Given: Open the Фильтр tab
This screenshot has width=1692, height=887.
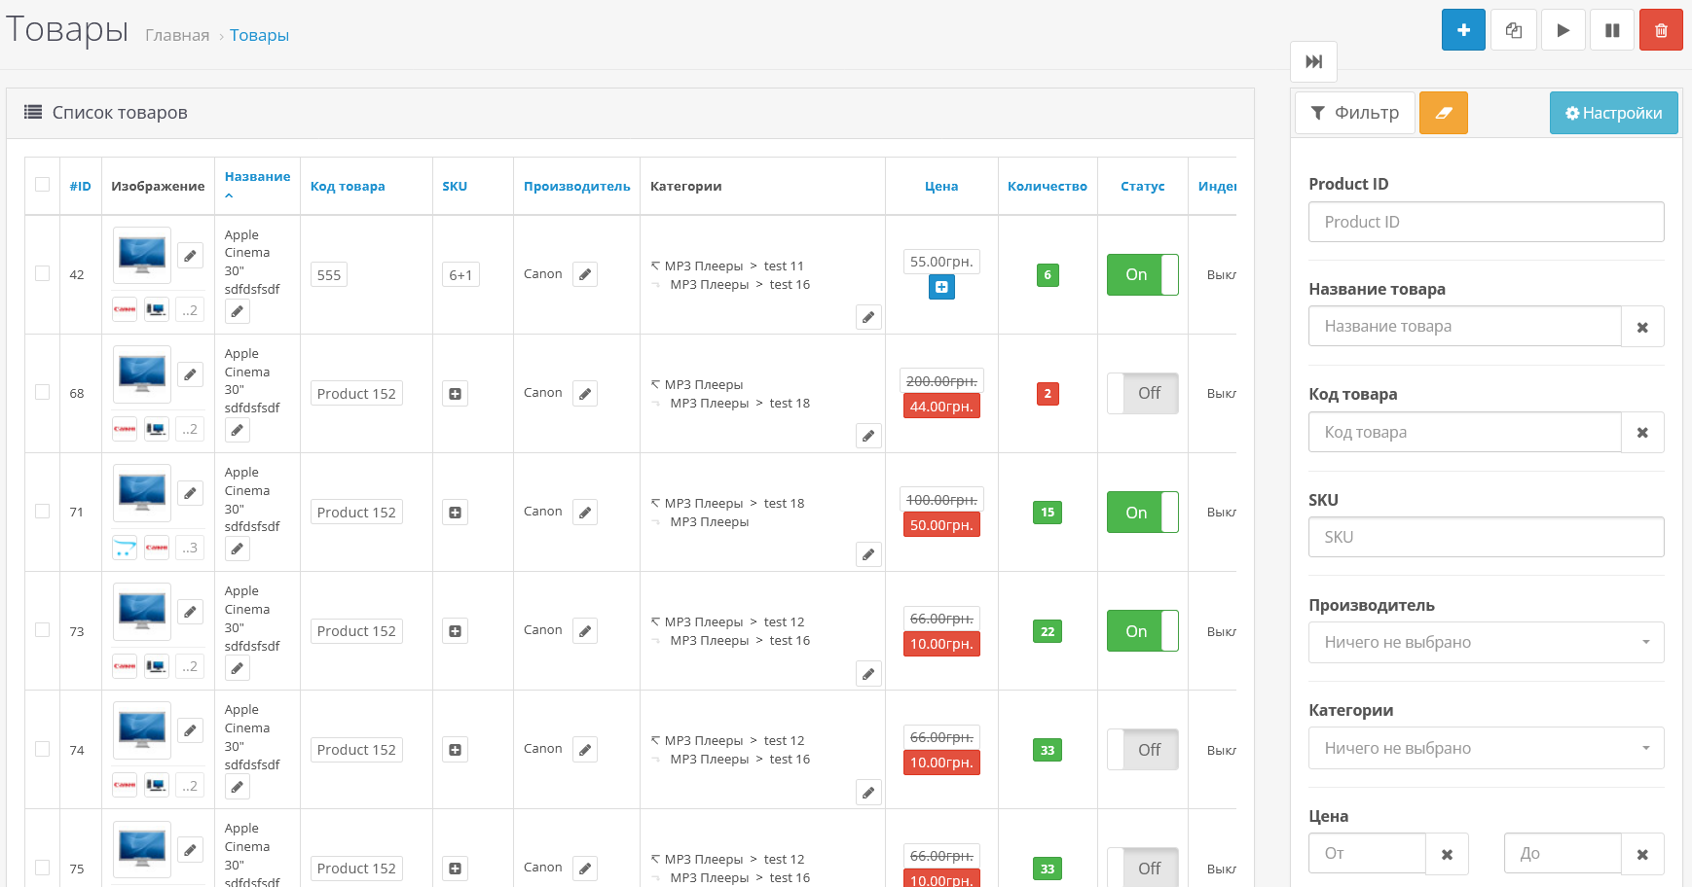Looking at the screenshot, I should 1354,113.
